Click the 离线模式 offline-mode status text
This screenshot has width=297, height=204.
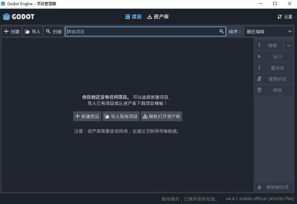coord(189,198)
